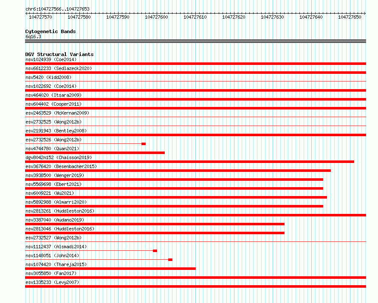The height and width of the screenshot is (303, 378).
Task: Select nsv3938500 (Wenger2019) label
Action: click(55, 175)
